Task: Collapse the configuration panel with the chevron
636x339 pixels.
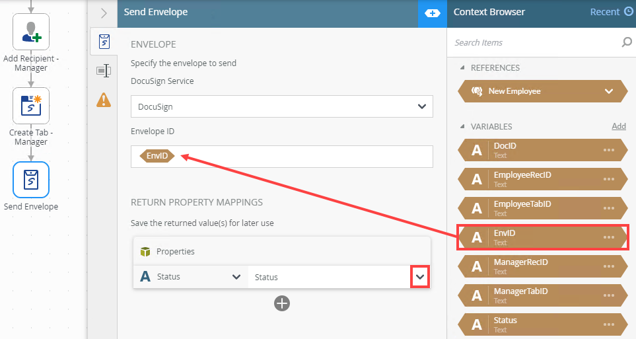Action: 104,13
